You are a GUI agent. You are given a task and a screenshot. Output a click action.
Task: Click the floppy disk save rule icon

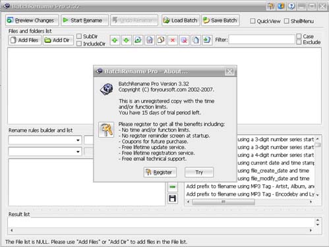[x=173, y=198]
